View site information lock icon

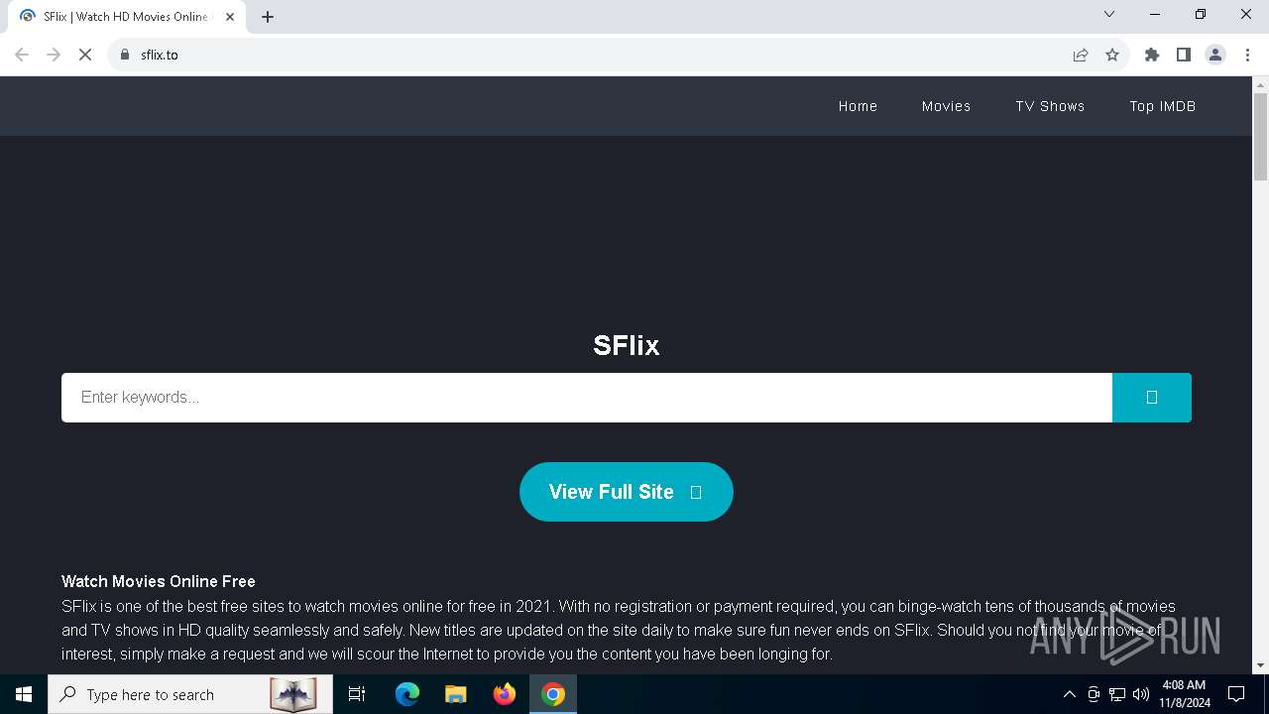tap(125, 55)
